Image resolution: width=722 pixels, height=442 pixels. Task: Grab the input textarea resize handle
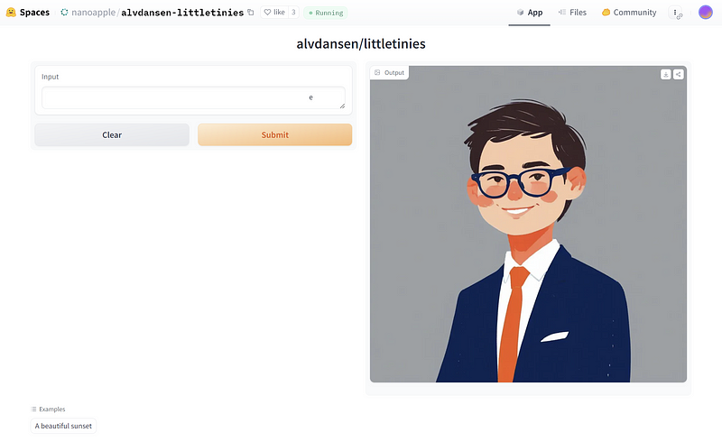[x=342, y=106]
